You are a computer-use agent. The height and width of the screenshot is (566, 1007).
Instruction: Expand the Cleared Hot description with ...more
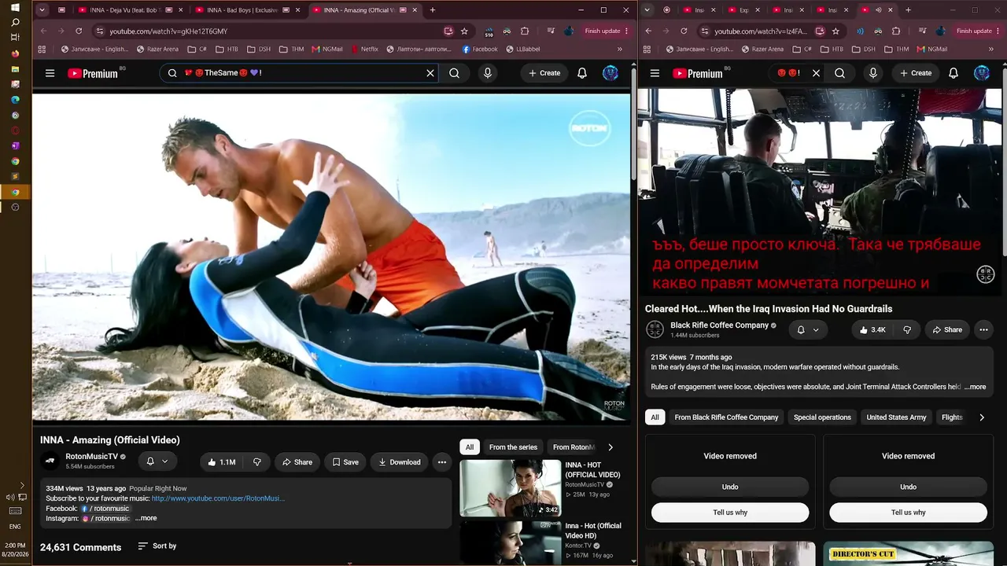tap(976, 387)
